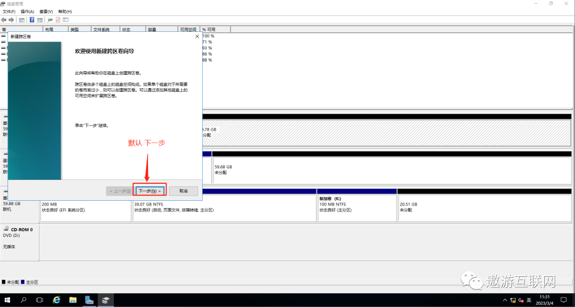Click the network tray icon

513,300
